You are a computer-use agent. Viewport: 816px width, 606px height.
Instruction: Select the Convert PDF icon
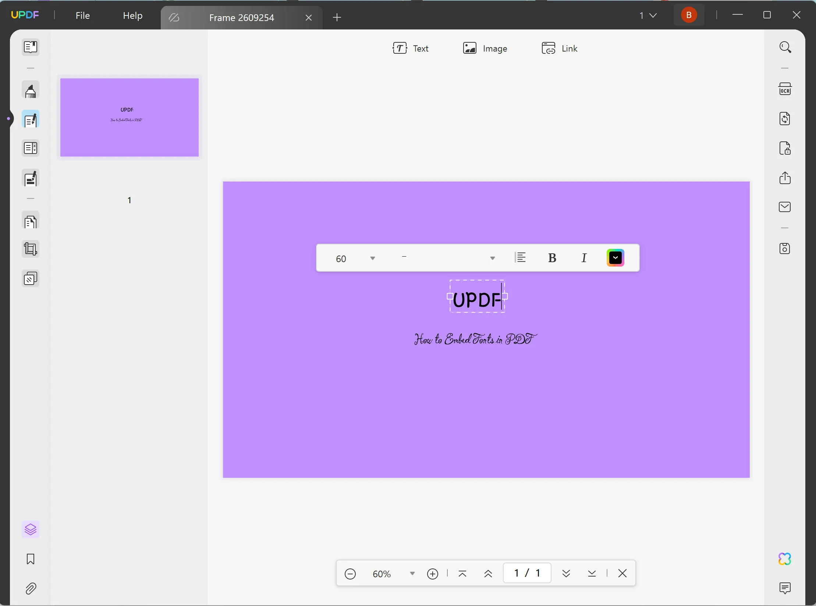pos(785,119)
